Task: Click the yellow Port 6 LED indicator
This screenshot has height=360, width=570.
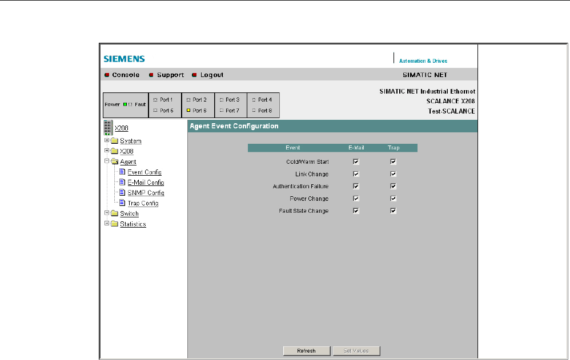Action: [x=188, y=110]
